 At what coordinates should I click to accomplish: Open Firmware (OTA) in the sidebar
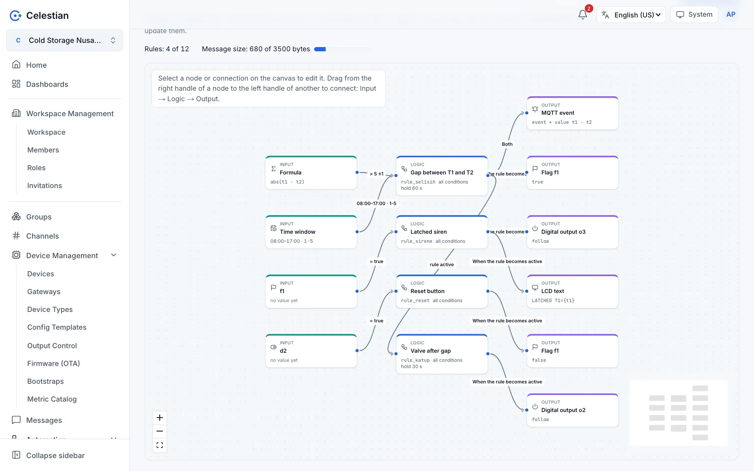pos(53,363)
